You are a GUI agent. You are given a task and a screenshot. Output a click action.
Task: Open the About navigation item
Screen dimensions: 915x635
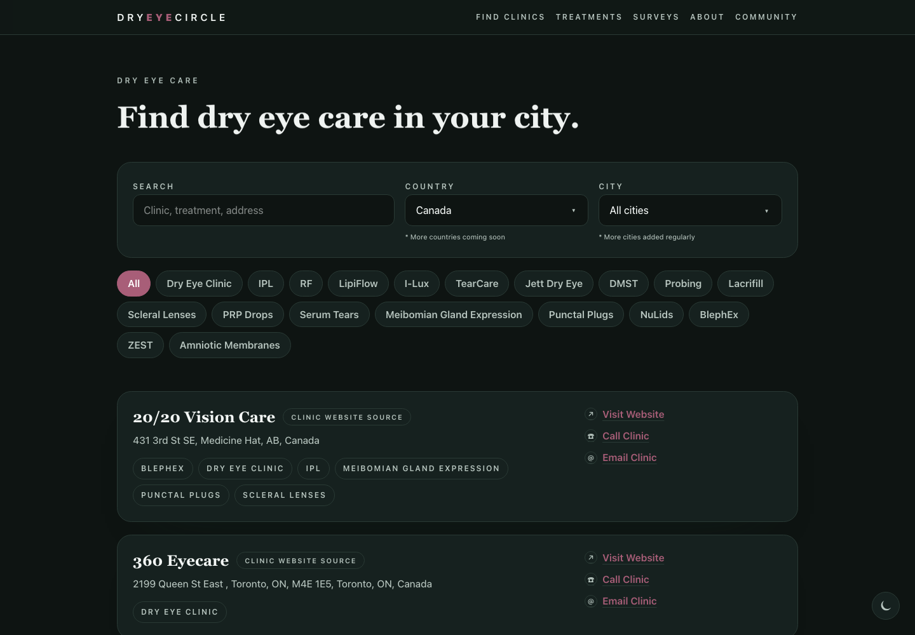tap(707, 17)
